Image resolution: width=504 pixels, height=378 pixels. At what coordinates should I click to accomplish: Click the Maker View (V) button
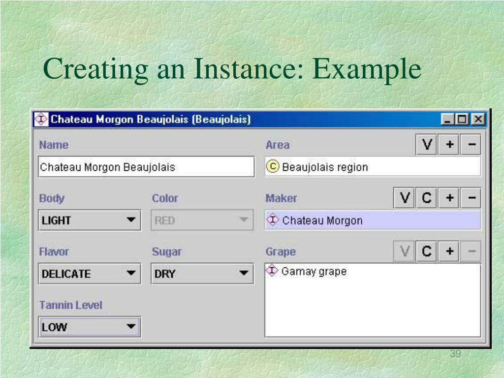click(x=405, y=198)
